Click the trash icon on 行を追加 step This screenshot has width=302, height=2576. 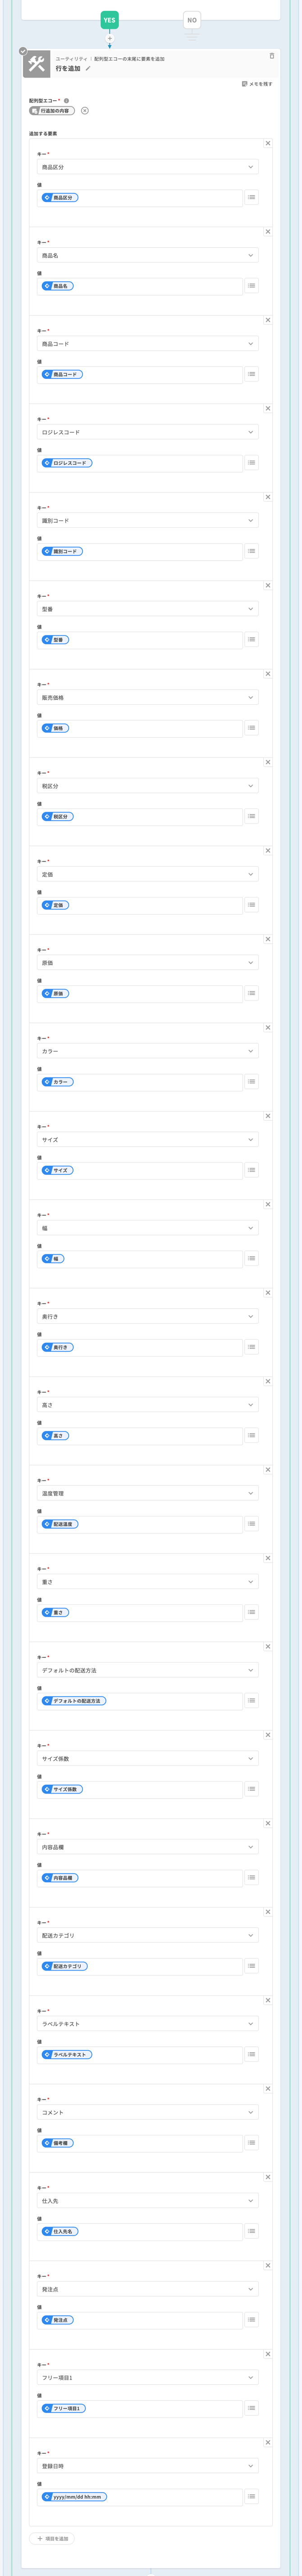point(272,56)
